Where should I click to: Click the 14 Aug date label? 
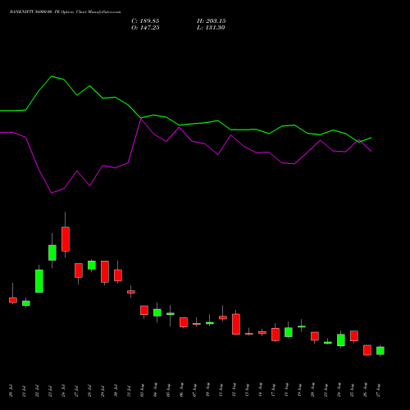coord(260,390)
